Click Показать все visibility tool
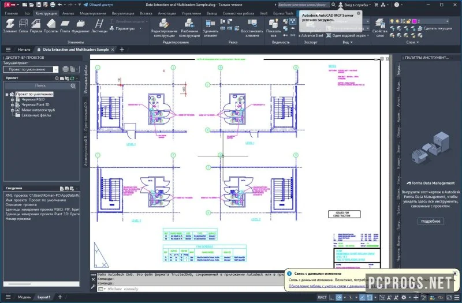462x303 pixels. point(273,28)
